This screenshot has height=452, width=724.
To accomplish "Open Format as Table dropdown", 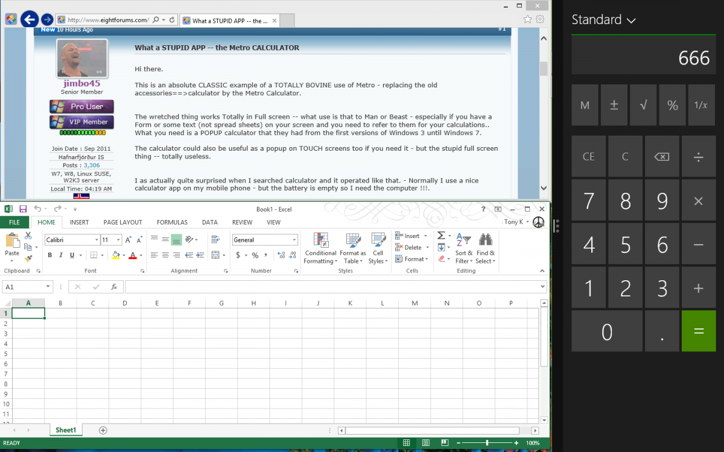I will pyautogui.click(x=353, y=248).
